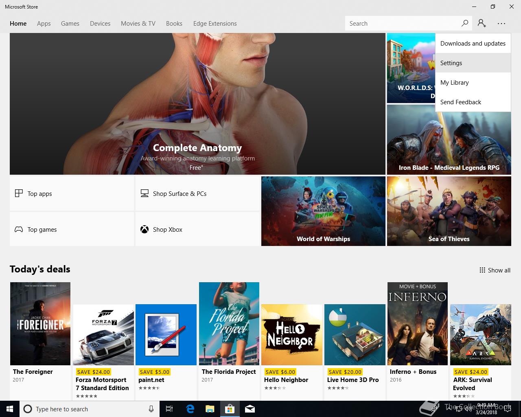The image size is (521, 417).
Task: Click the Microsoft Store taskbar icon
Action: tap(230, 409)
